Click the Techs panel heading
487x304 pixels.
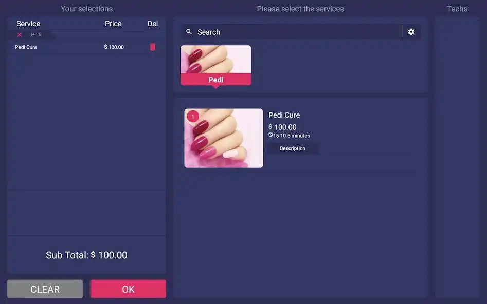[457, 9]
